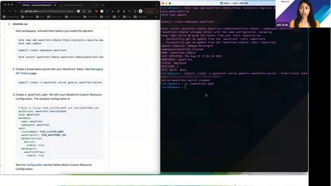Click the white square extension icon

click(102, 11)
